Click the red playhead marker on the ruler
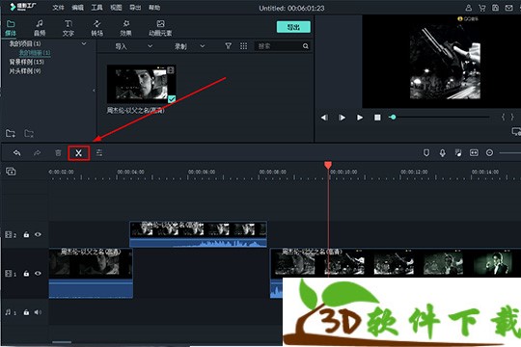This screenshot has width=521, height=347. point(328,165)
